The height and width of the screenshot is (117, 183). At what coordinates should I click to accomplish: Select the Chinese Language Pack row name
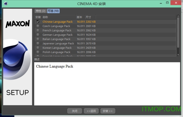point(57,22)
